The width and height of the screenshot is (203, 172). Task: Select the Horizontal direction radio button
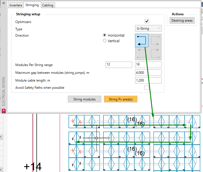105,35
